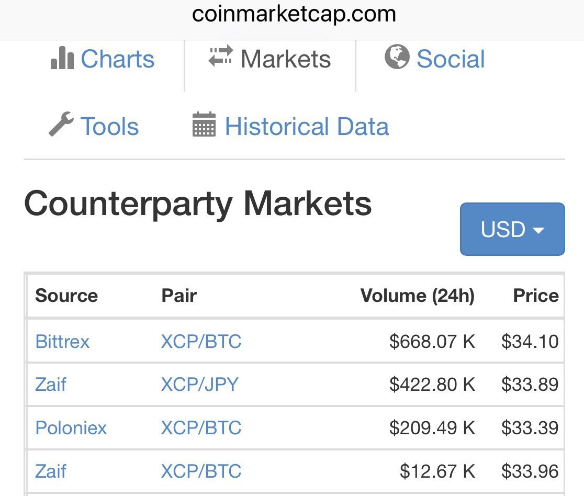Click XCP/BTC pair in the Bittrex row
This screenshot has width=584, height=496.
(x=201, y=342)
